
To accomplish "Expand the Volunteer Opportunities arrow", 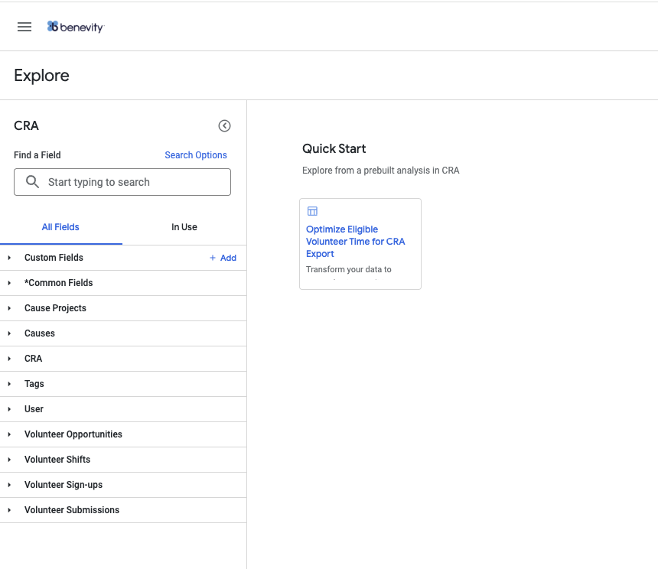I will (x=9, y=434).
